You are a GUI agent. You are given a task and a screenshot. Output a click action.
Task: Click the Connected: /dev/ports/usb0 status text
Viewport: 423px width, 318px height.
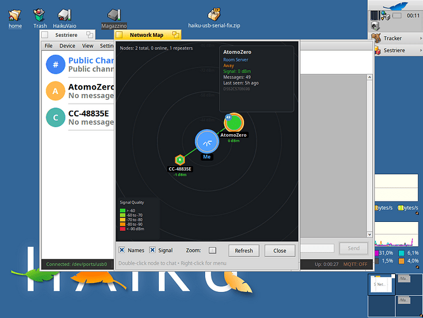point(76,264)
